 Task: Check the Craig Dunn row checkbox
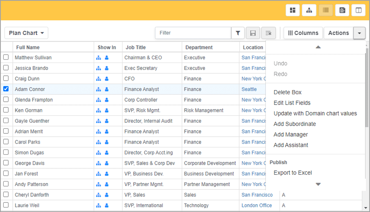pos(6,78)
